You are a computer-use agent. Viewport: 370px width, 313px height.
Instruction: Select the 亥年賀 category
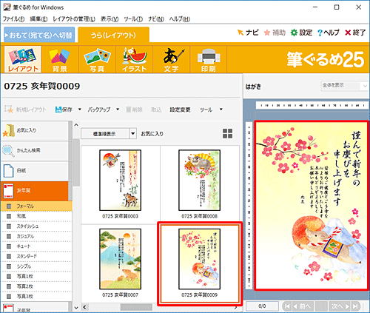pyautogui.click(x=35, y=191)
